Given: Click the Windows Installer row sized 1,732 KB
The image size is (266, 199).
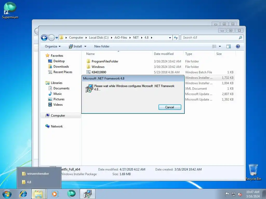Looking at the screenshot, I should click(x=210, y=78).
